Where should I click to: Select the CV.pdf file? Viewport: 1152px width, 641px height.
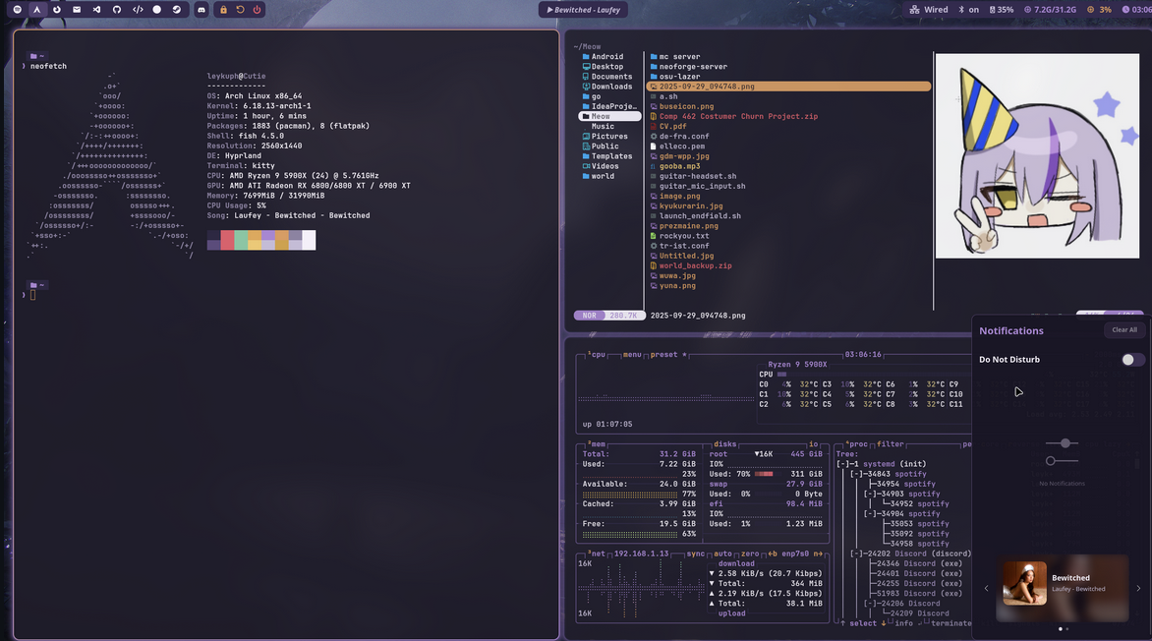click(667, 127)
